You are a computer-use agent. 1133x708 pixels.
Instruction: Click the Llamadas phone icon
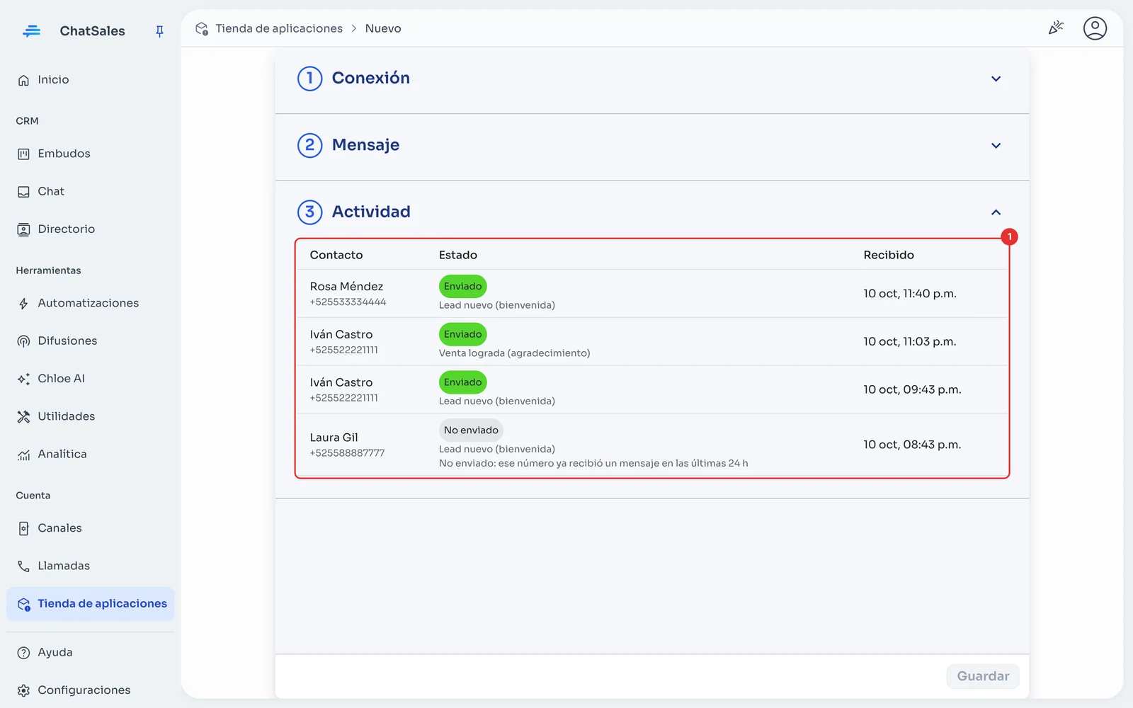point(23,566)
